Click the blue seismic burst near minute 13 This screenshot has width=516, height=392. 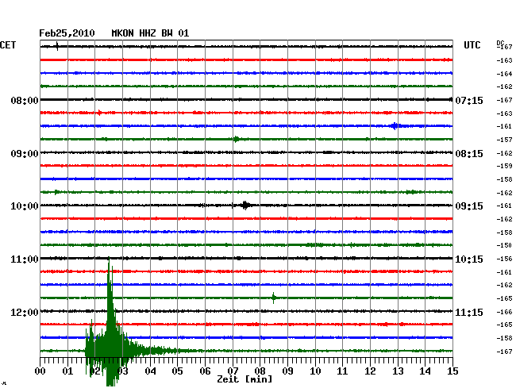click(x=395, y=126)
